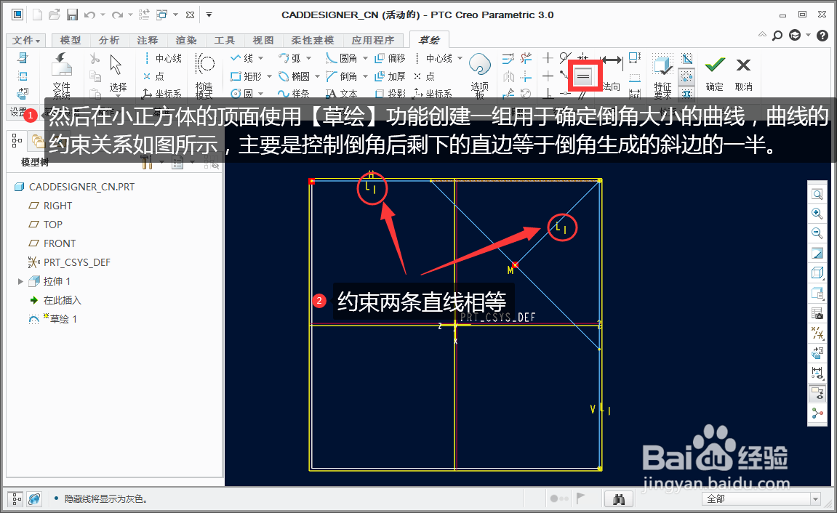This screenshot has height=513, width=837.
Task: Click the Zoom In magnifier icon
Action: (817, 214)
